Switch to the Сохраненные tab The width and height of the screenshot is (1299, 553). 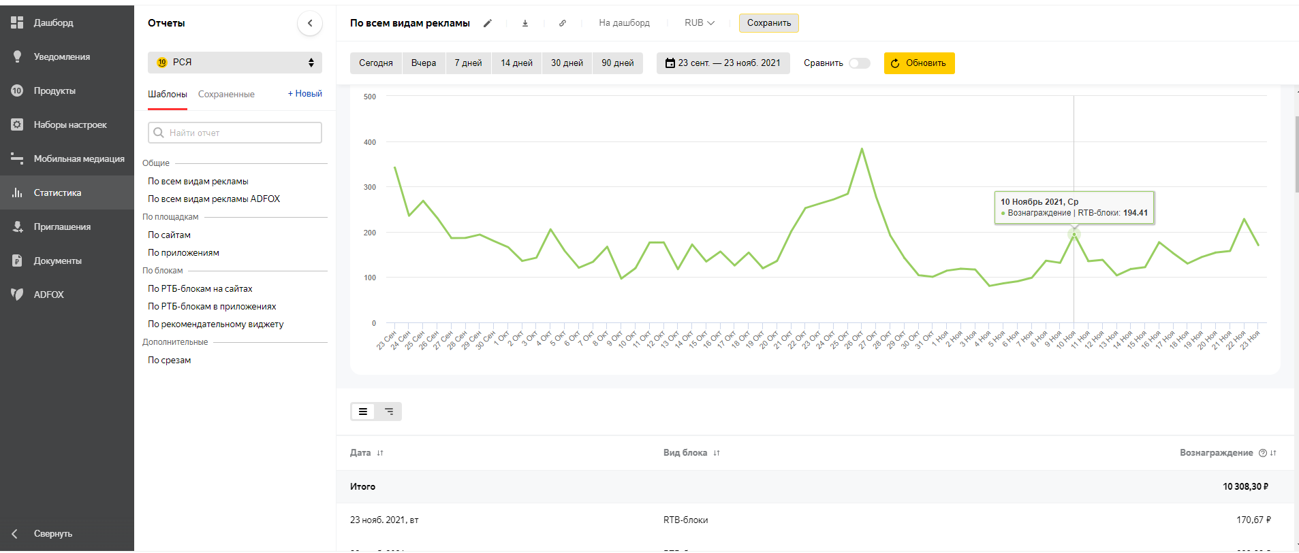(x=226, y=95)
